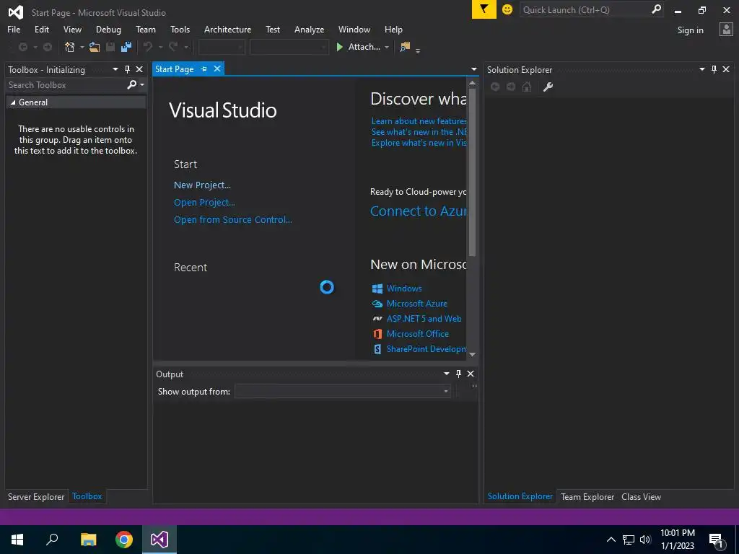Toggle the pin on the Start Page tab
Viewport: 739px width, 554px height.
[204, 69]
